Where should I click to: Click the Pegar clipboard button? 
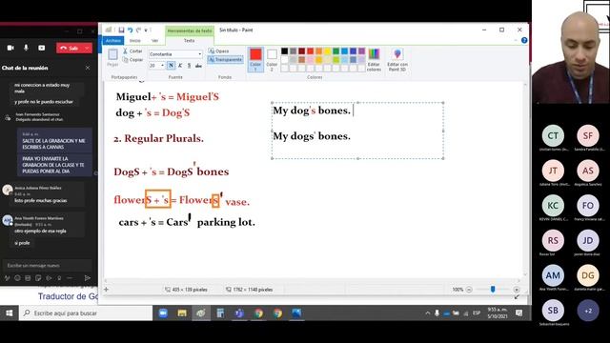(112, 57)
